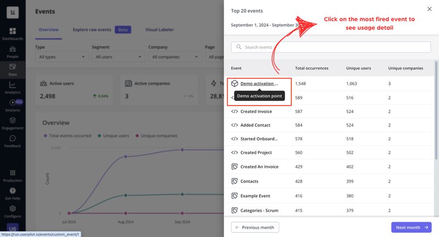Open the Configure settings icon

(12, 210)
